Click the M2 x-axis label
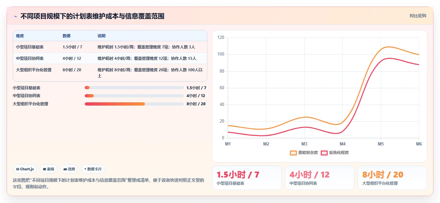This screenshot has width=440, height=203. click(266, 144)
